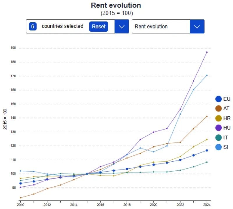This screenshot has width=233, height=209.
Task: Toggle the EU series via its legend label
Action: pos(227,99)
